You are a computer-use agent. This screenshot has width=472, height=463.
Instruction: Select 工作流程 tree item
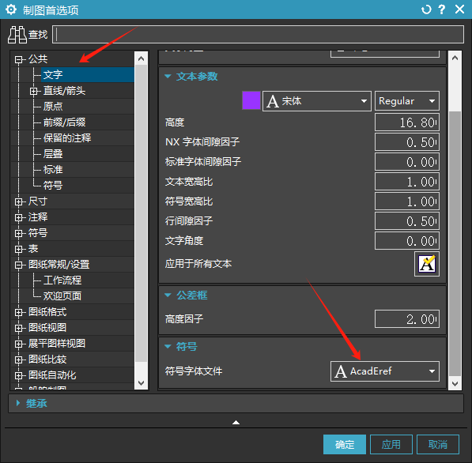62,280
